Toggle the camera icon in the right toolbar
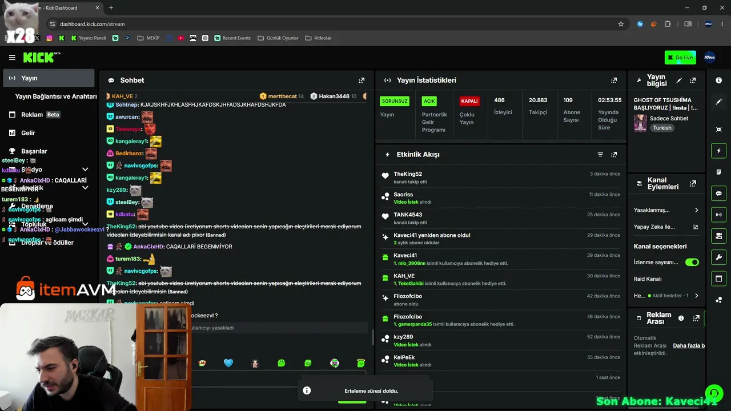The height and width of the screenshot is (411, 731). click(719, 236)
